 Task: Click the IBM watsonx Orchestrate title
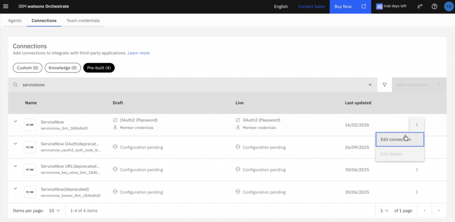[x=44, y=6]
